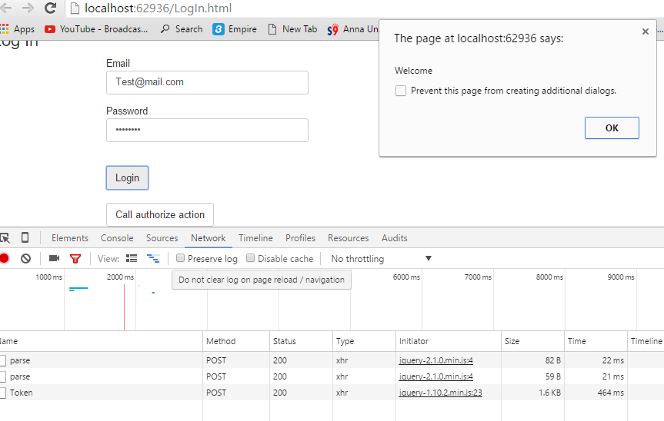Image resolution: width=664 pixels, height=421 pixels.
Task: Clear the network log
Action: pyautogui.click(x=25, y=259)
